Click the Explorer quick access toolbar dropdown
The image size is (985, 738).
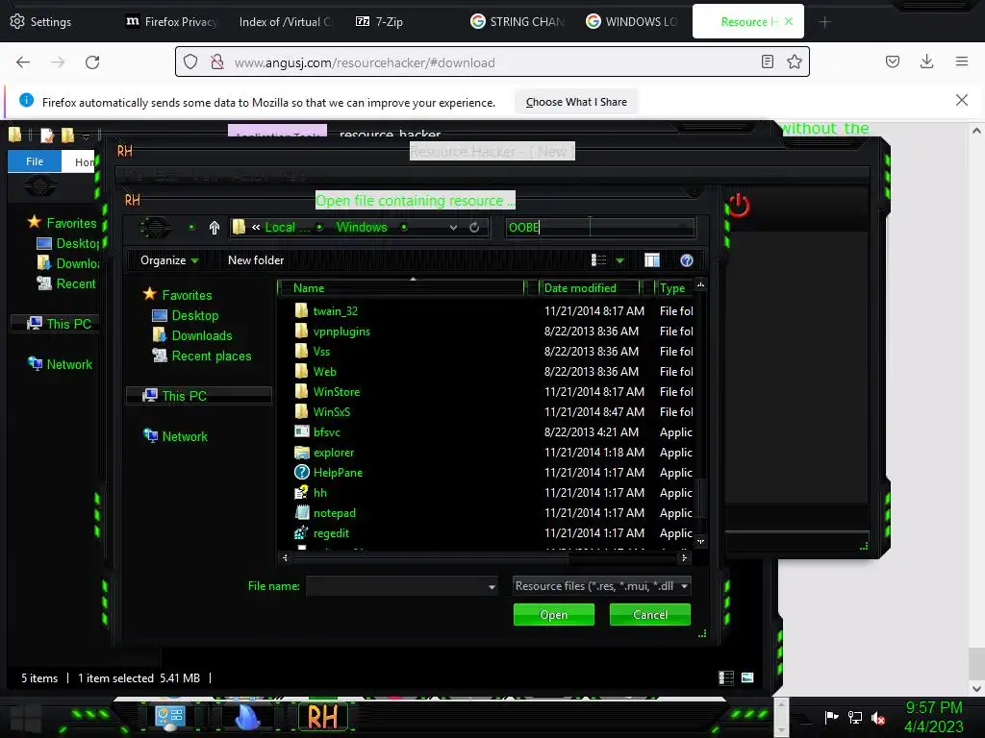[x=86, y=136]
